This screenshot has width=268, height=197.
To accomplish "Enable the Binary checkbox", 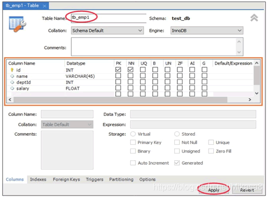I will pos(133,151).
